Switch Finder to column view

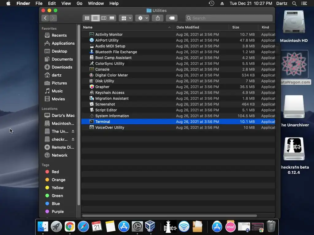pos(104,18)
